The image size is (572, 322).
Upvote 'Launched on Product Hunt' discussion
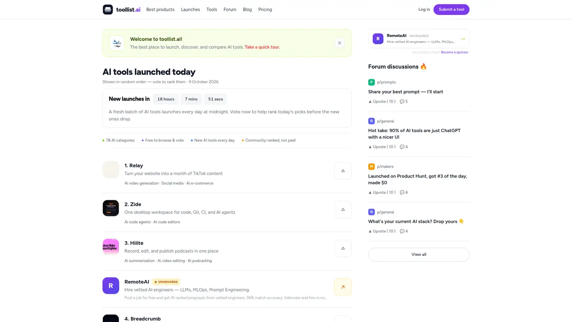382,192
